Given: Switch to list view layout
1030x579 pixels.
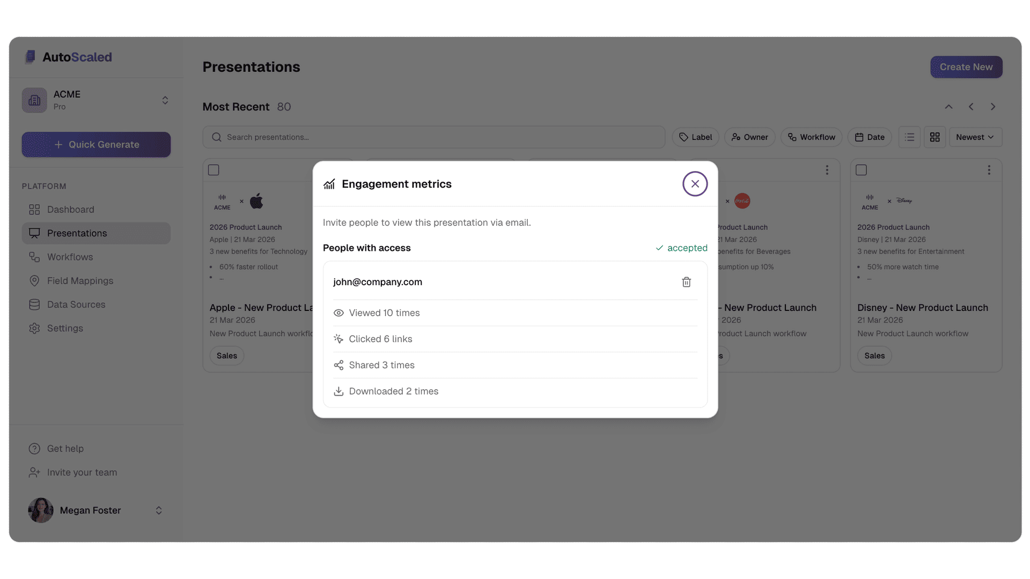Looking at the screenshot, I should click(x=909, y=137).
